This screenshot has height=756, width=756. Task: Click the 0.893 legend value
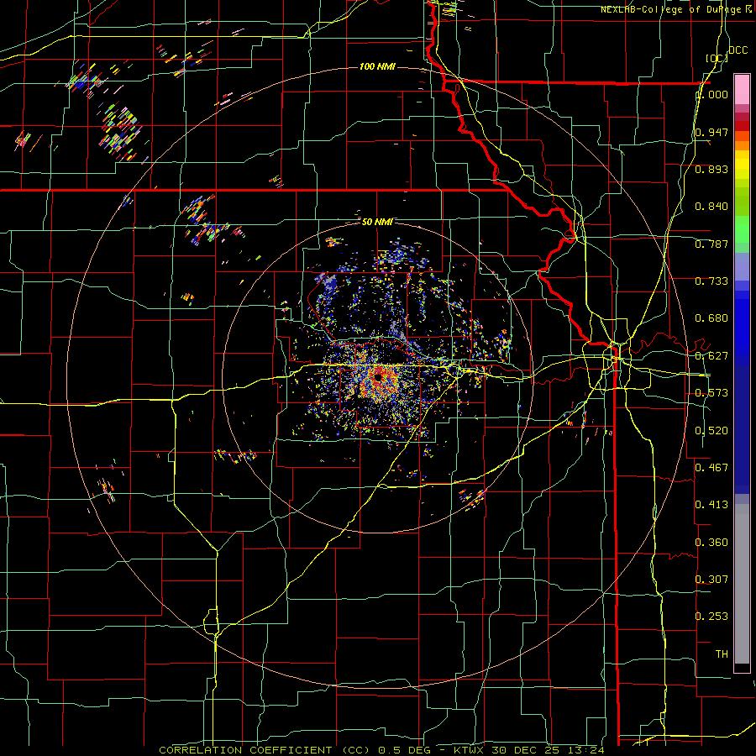(711, 169)
